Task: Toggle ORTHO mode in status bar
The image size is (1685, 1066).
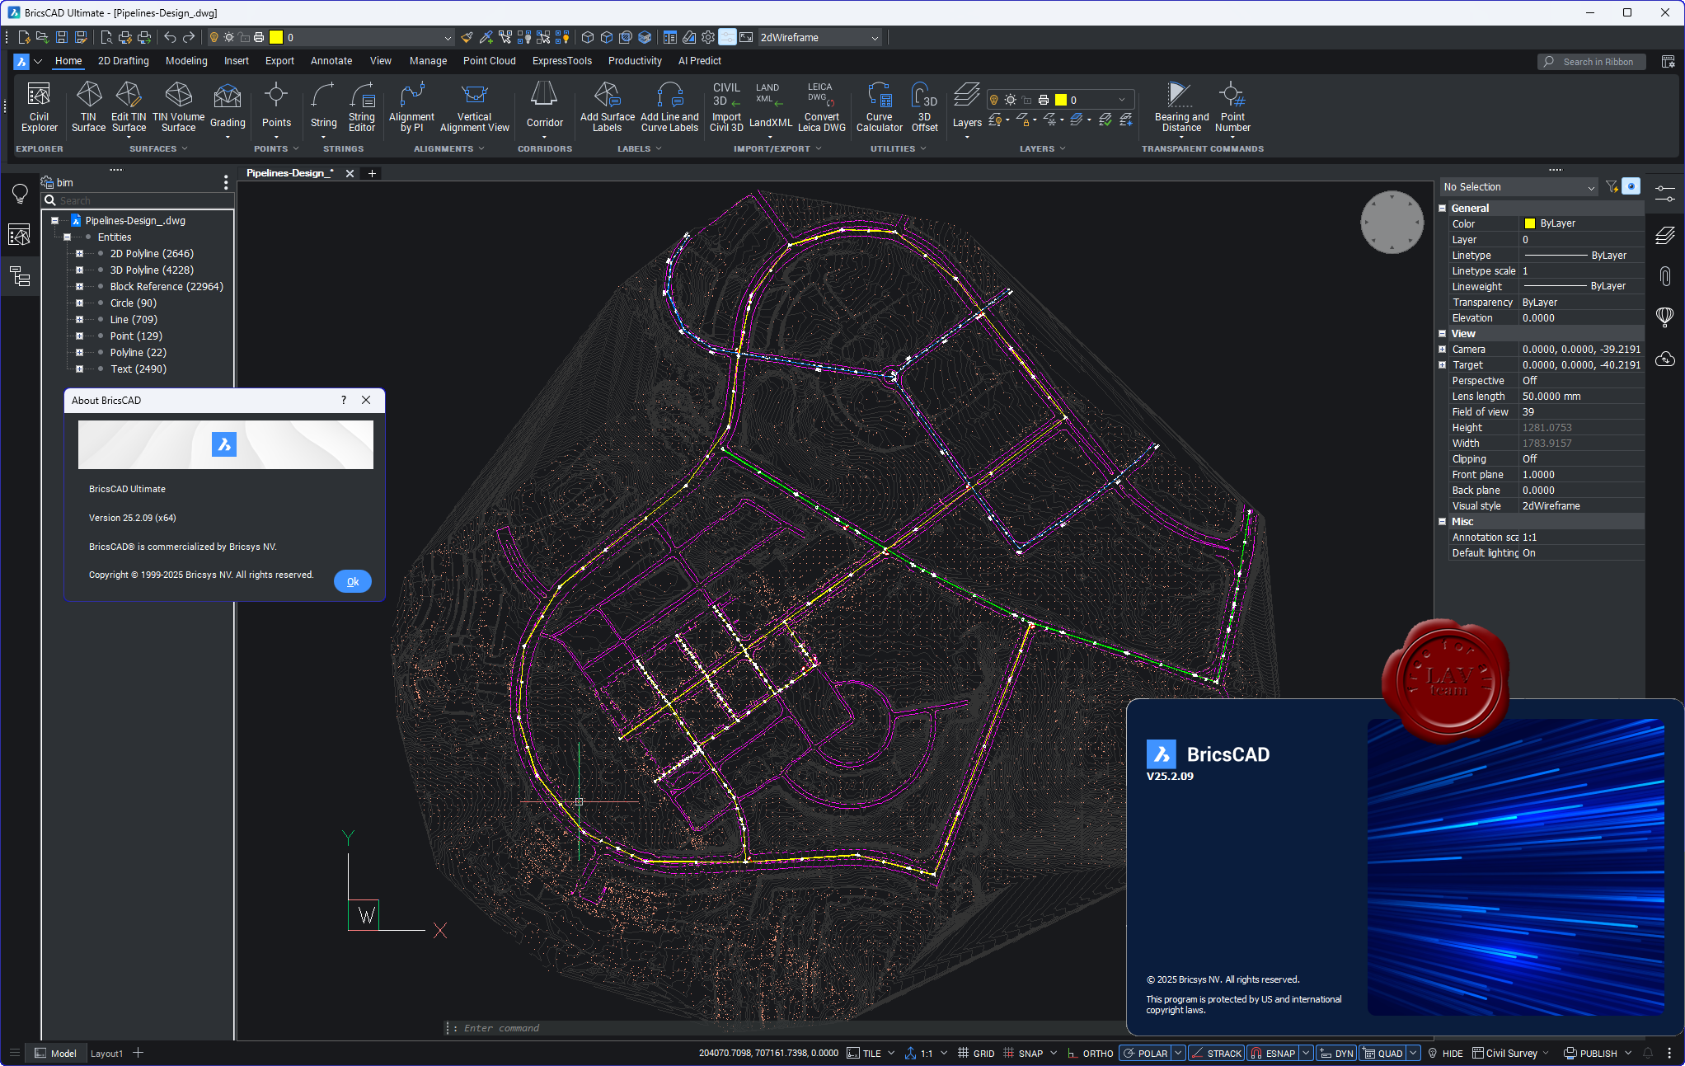Action: point(1097,1053)
